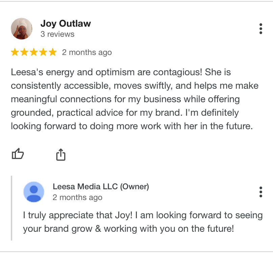273x253 pixels.
Task: Click the first star in the rating
Action: 15,52
